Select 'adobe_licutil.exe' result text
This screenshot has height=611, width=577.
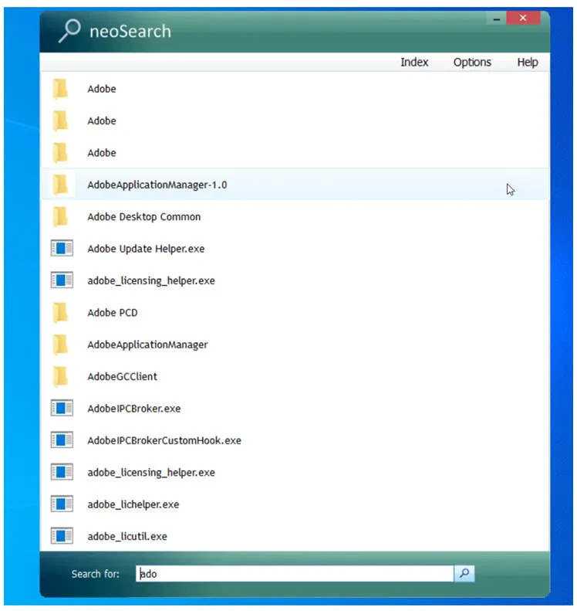(127, 536)
